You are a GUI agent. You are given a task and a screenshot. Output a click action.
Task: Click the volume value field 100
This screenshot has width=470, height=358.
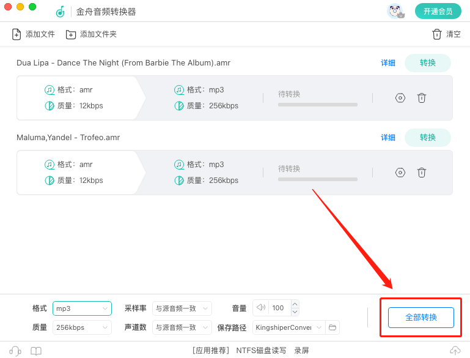click(280, 308)
